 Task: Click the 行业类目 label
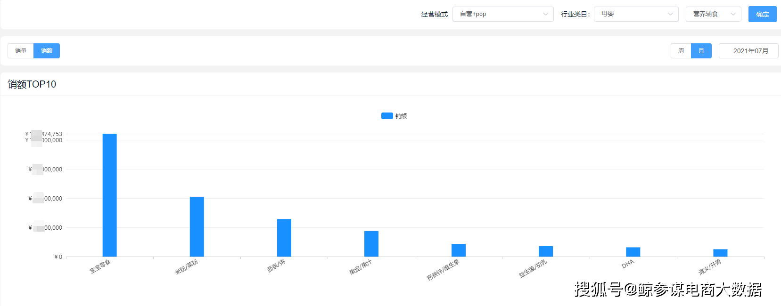[575, 15]
